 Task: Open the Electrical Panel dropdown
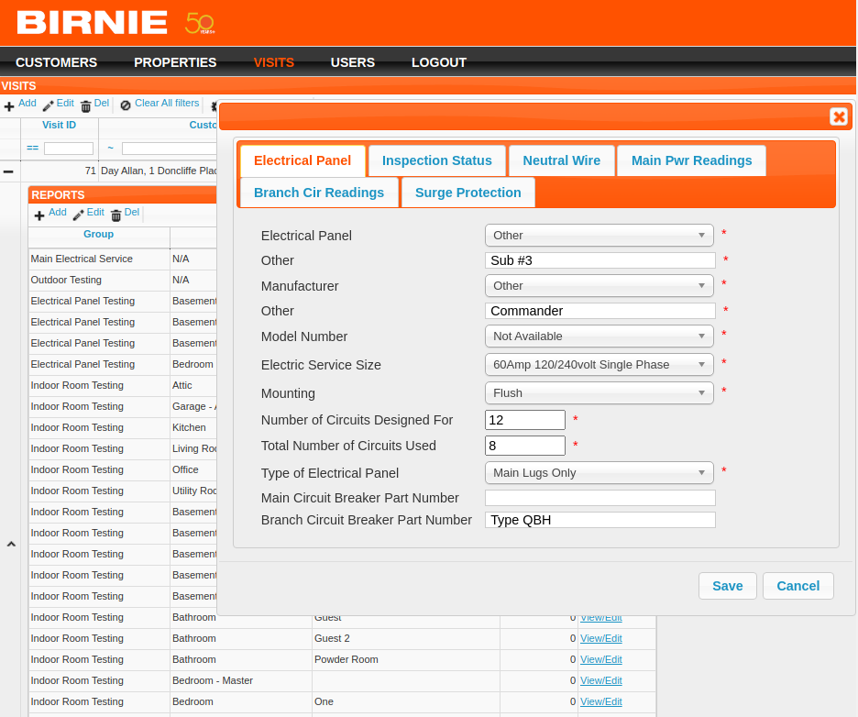(x=599, y=236)
